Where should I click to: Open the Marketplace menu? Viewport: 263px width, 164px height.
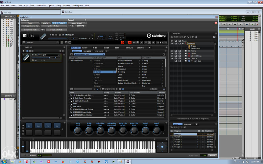pos(78,6)
